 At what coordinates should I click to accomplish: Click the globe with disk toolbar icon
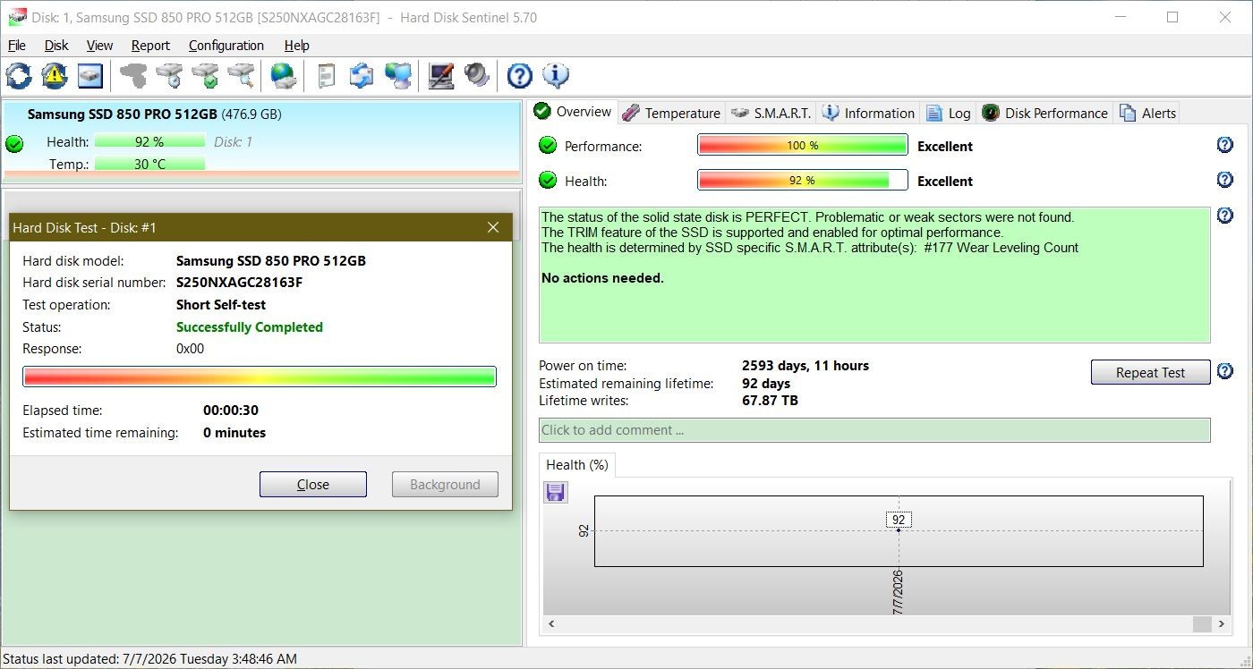284,76
